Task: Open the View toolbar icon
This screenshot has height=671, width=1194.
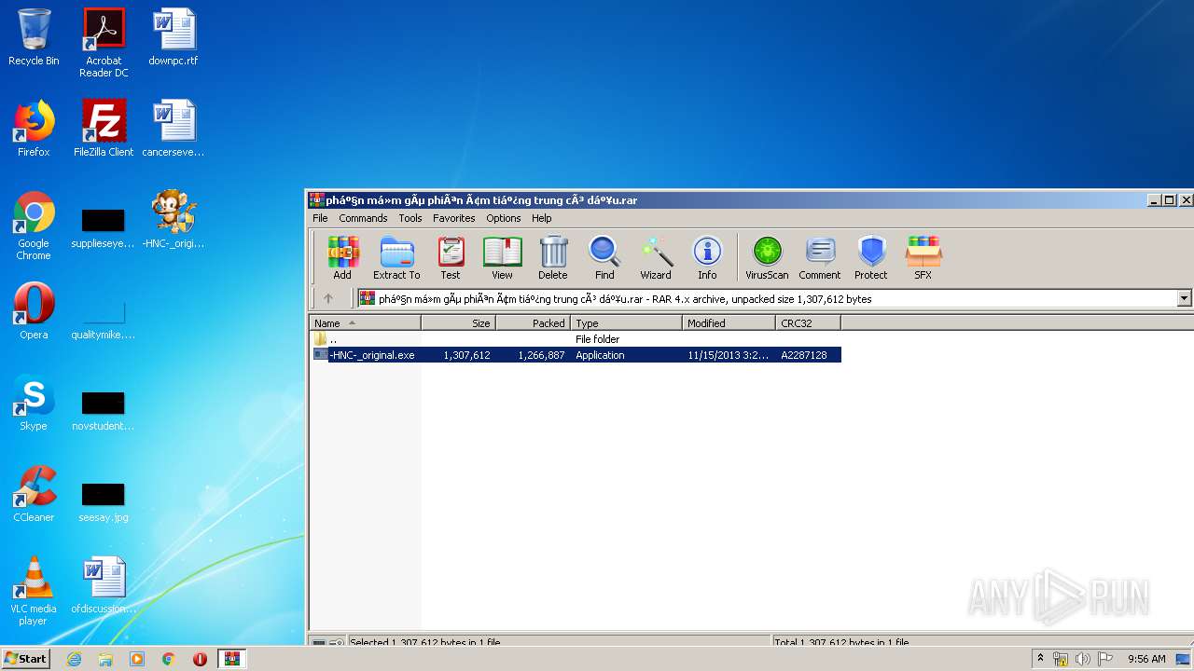Action: (502, 257)
